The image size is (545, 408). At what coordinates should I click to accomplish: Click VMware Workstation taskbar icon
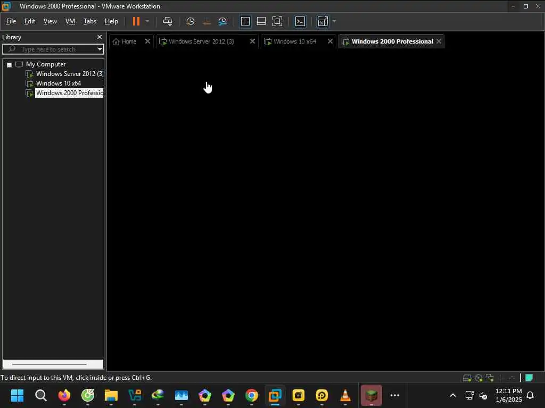point(275,395)
